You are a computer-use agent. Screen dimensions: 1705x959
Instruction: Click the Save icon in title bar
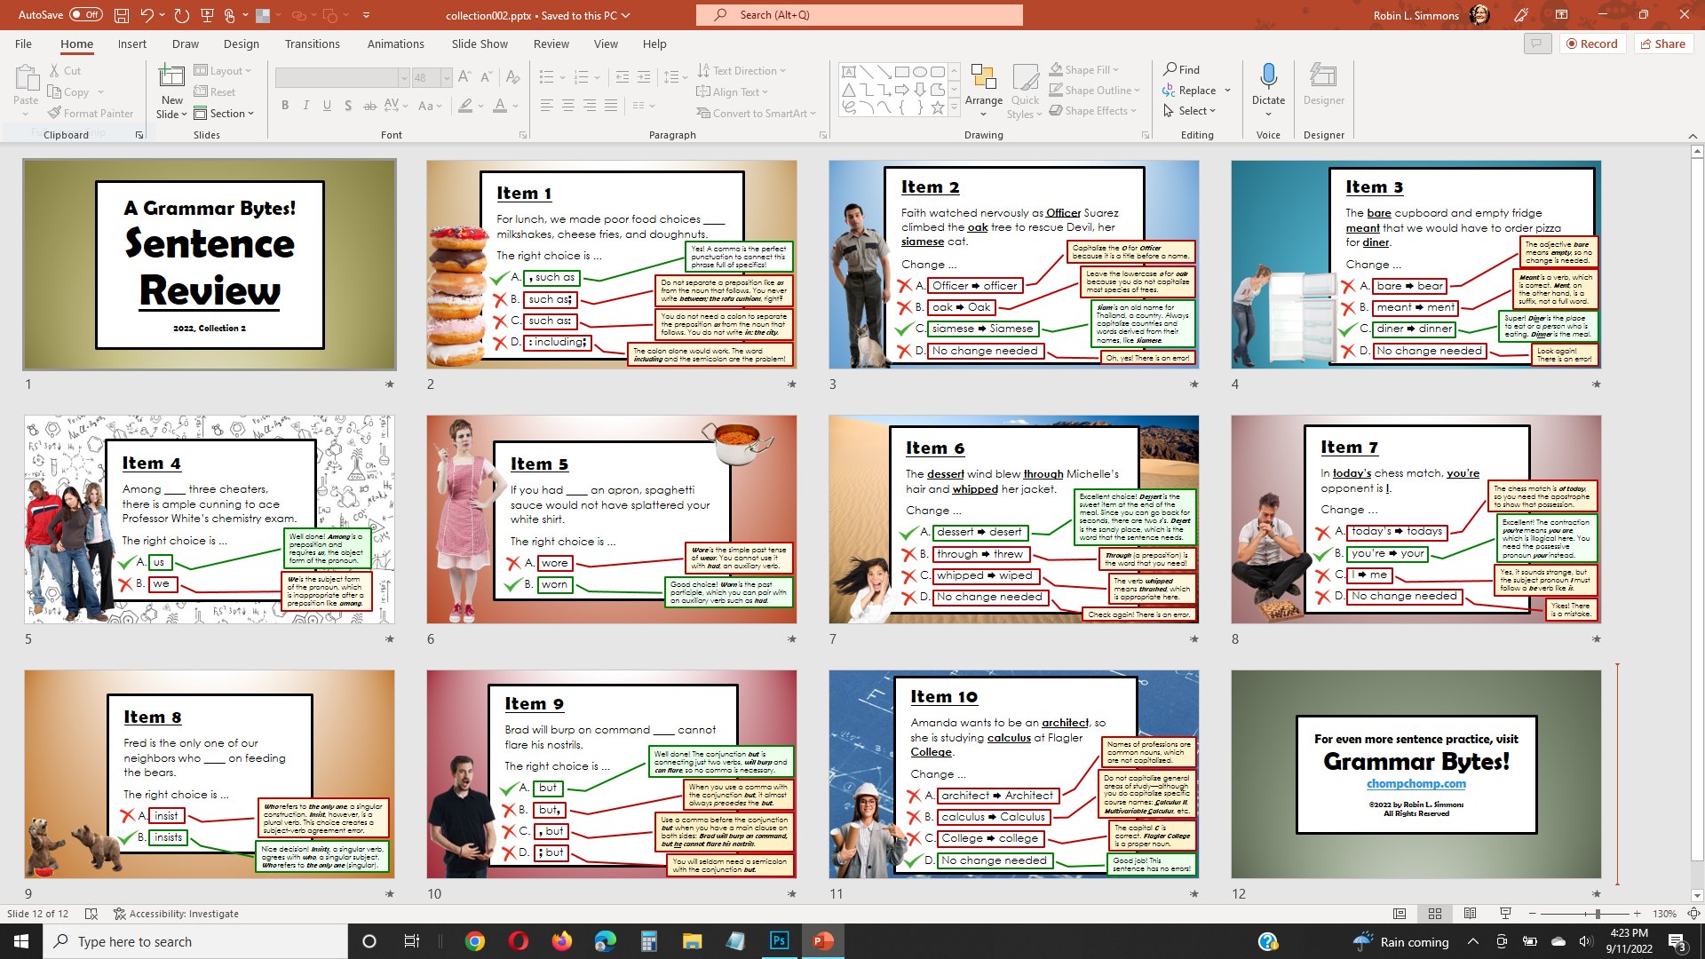[x=122, y=15]
